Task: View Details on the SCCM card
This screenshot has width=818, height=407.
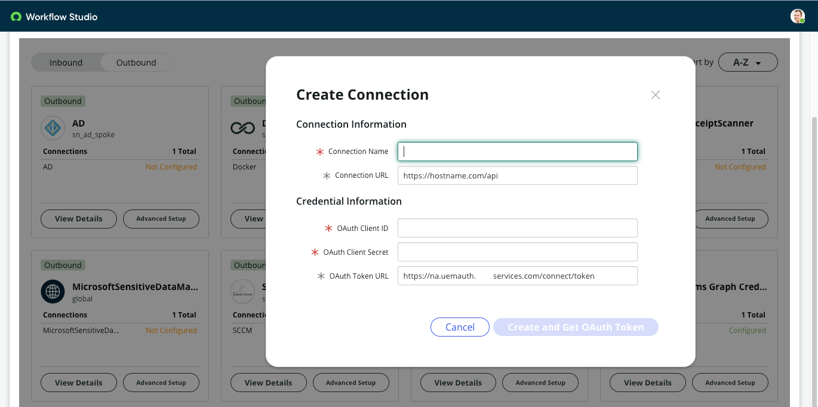Action: click(x=268, y=383)
